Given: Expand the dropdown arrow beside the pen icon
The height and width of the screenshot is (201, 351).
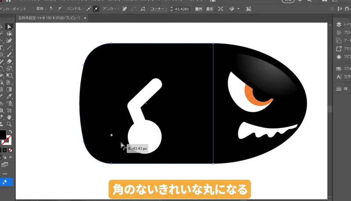Looking at the screenshot, I should (x=239, y=8).
